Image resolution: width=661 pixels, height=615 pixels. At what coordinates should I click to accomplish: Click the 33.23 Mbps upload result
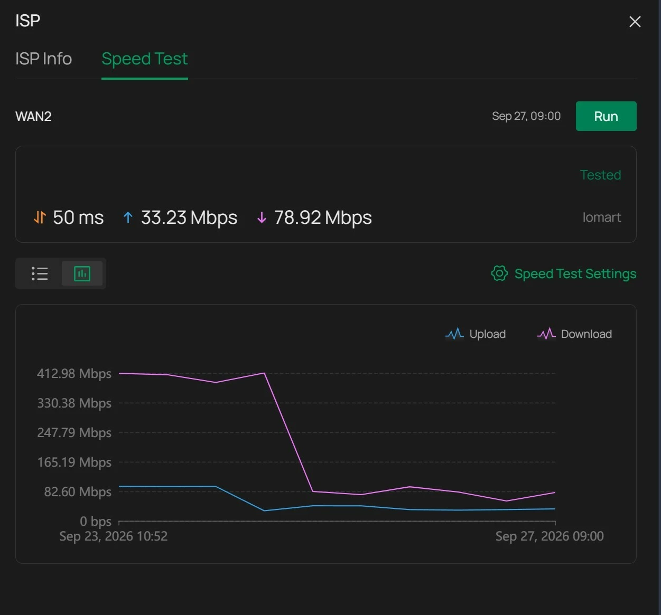coord(189,217)
